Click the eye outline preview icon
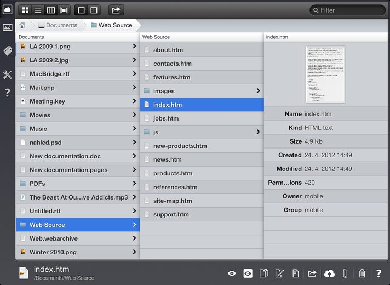 point(232,273)
